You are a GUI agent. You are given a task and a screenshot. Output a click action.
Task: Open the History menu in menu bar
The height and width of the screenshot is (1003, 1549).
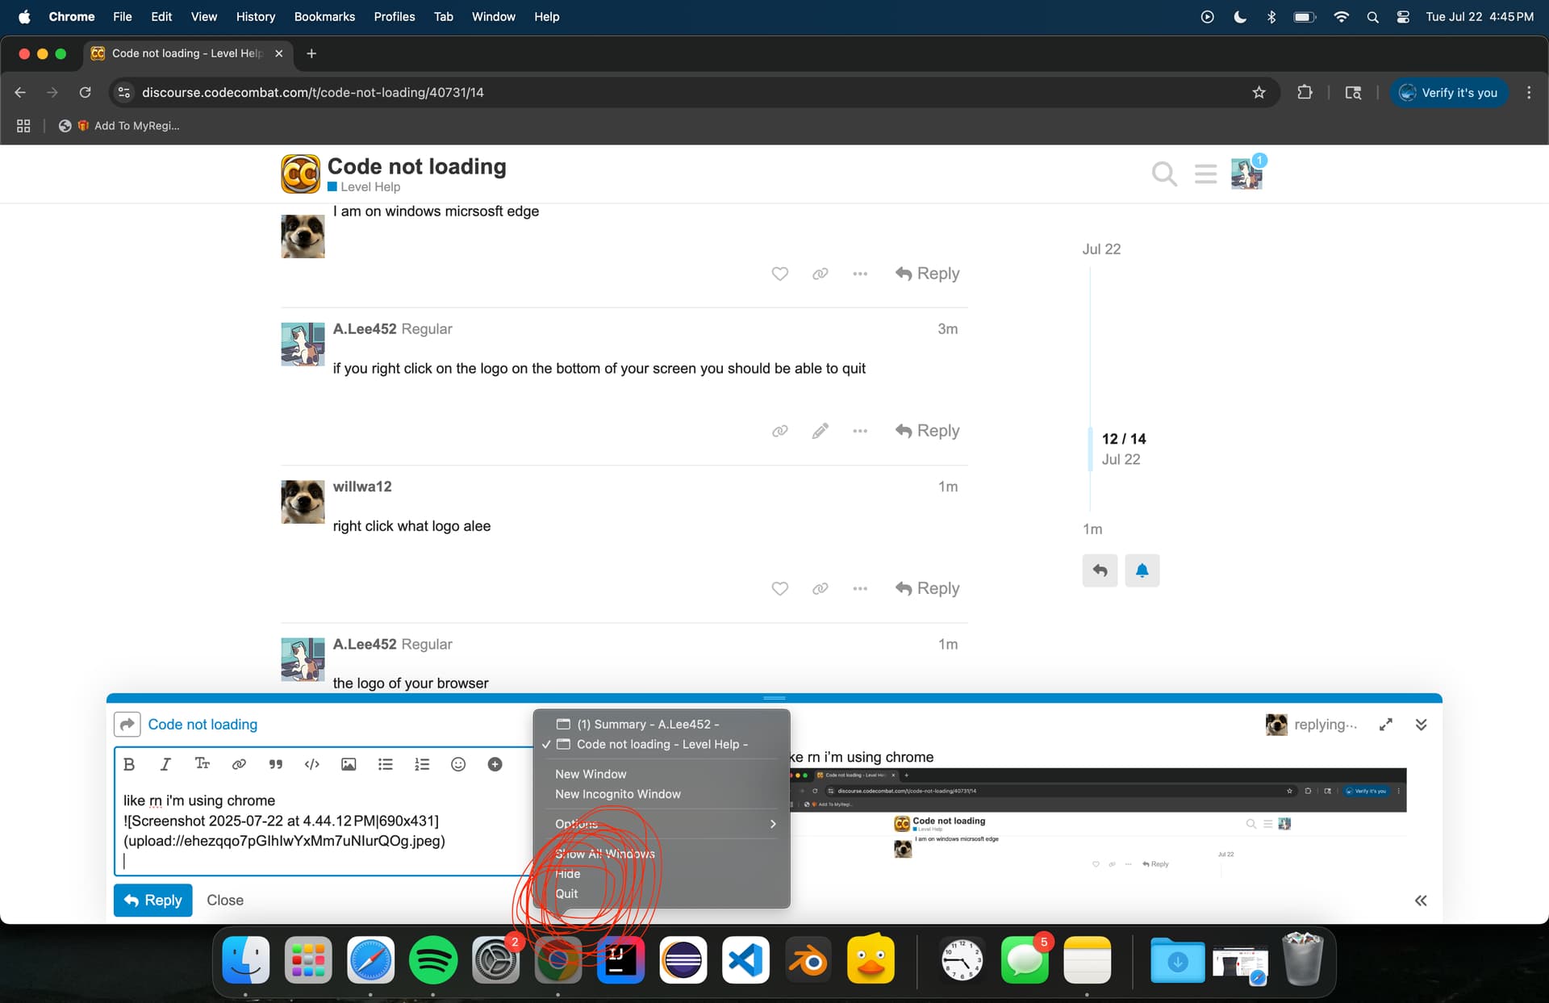coord(255,16)
